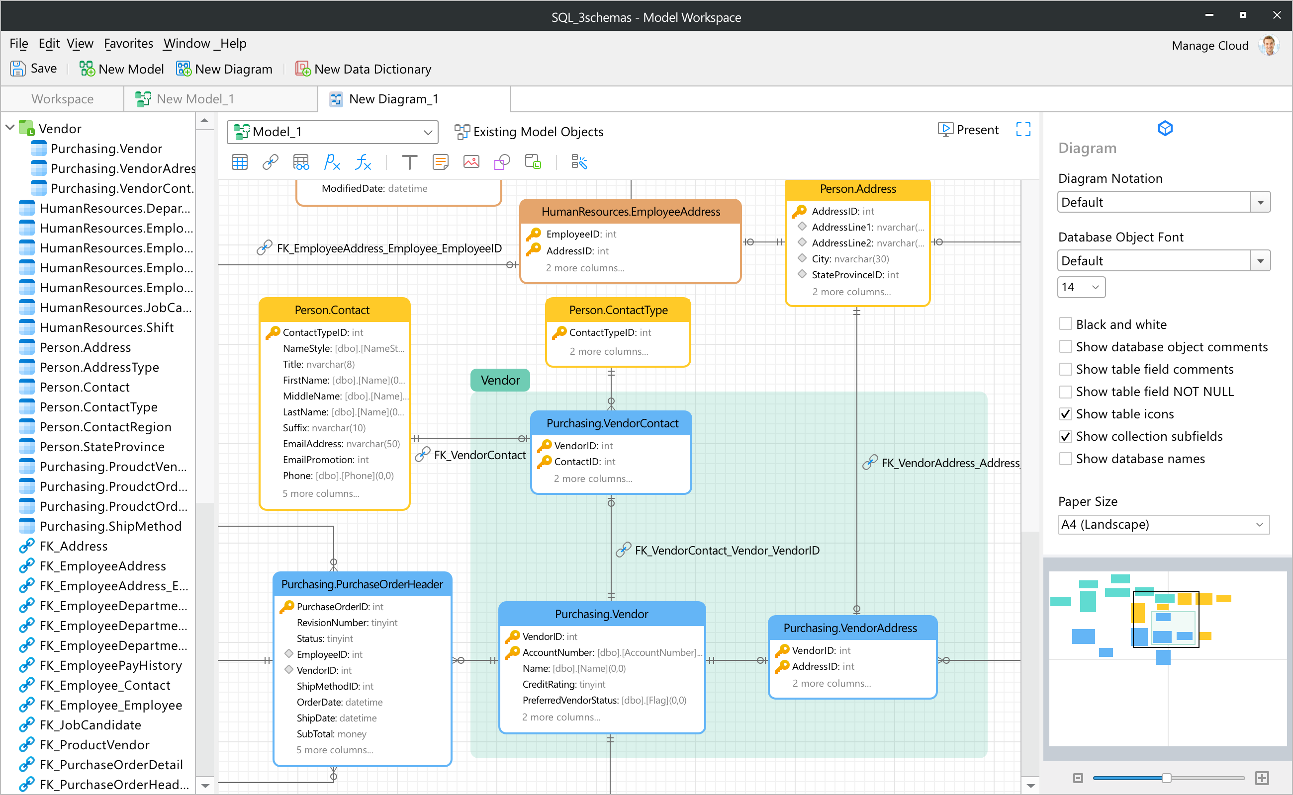1293x795 pixels.
Task: Click the user avatar next to Manage Cloud
Action: tap(1269, 46)
